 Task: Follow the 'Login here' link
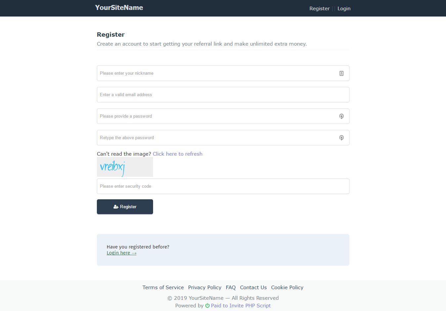click(121, 253)
